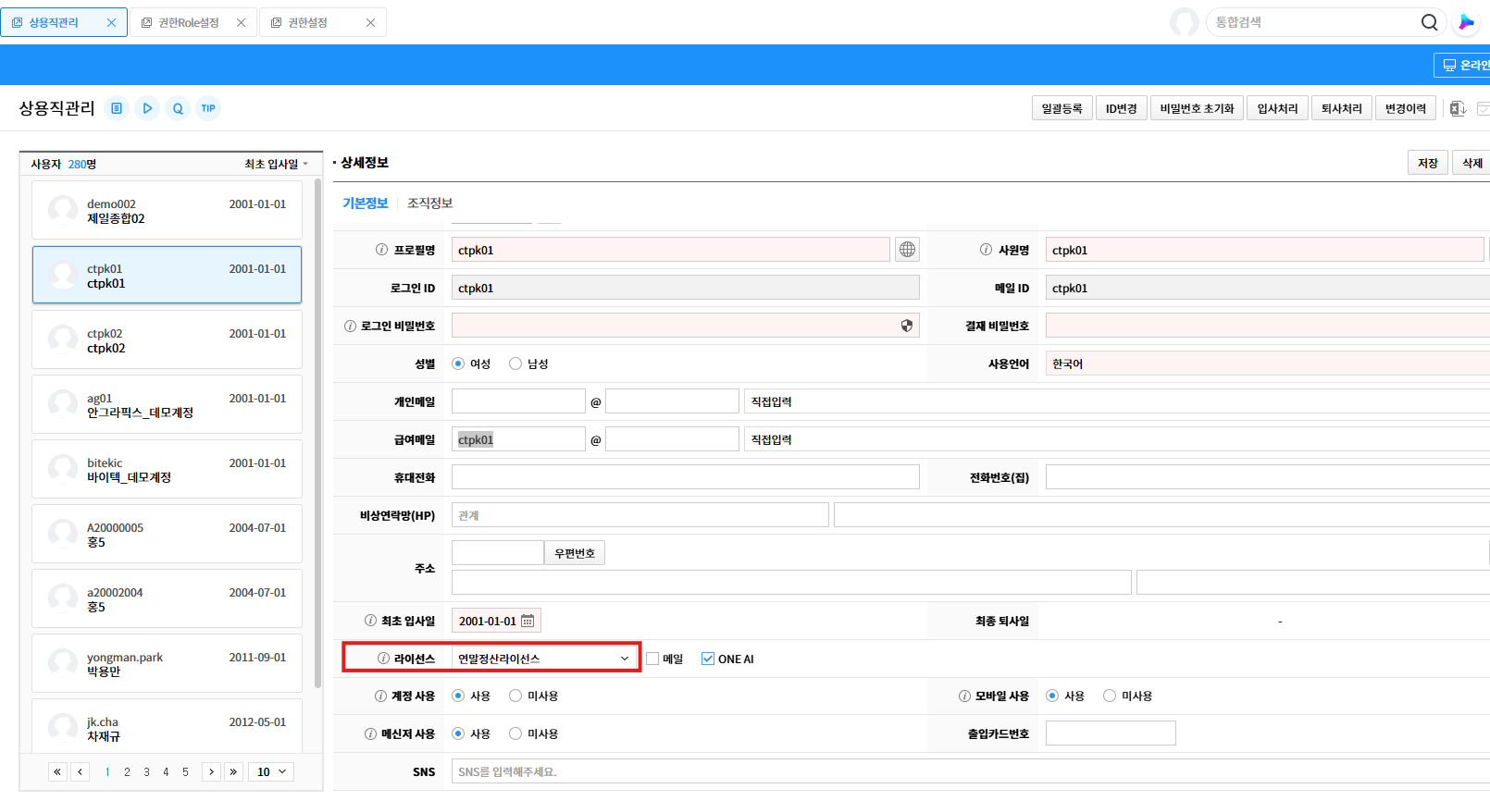
Task: Open the 최초 입사일 sort dropdown
Action: 276,164
